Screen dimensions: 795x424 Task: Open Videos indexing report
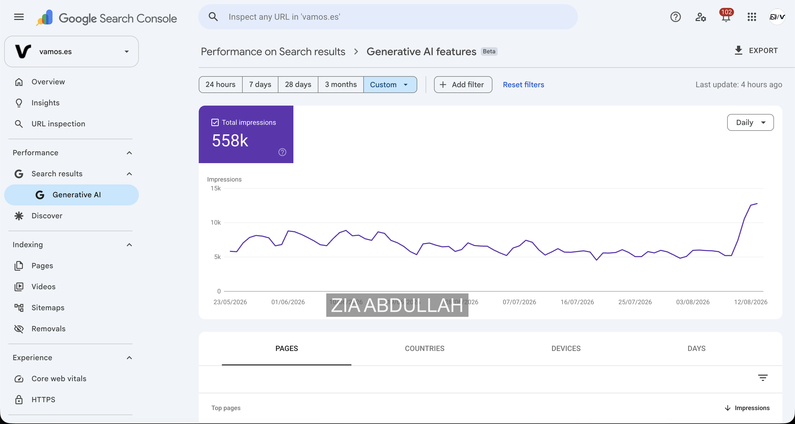pyautogui.click(x=71, y=286)
